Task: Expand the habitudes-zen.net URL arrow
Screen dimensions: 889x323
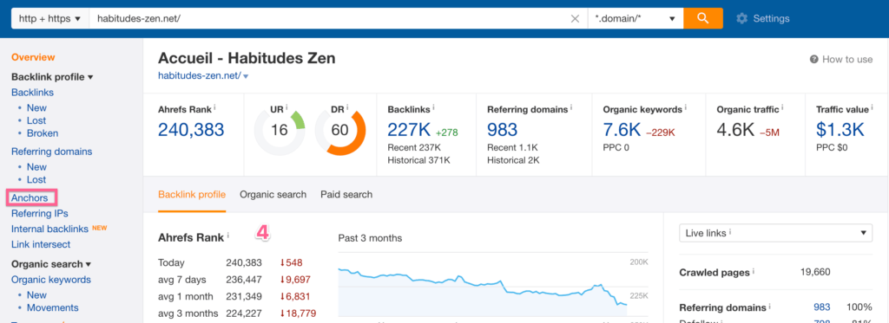Action: pos(246,76)
